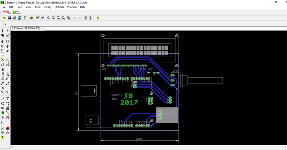Select the Circle drawing tool
Viewport: 287px width, 150px height.
[x=3, y=103]
